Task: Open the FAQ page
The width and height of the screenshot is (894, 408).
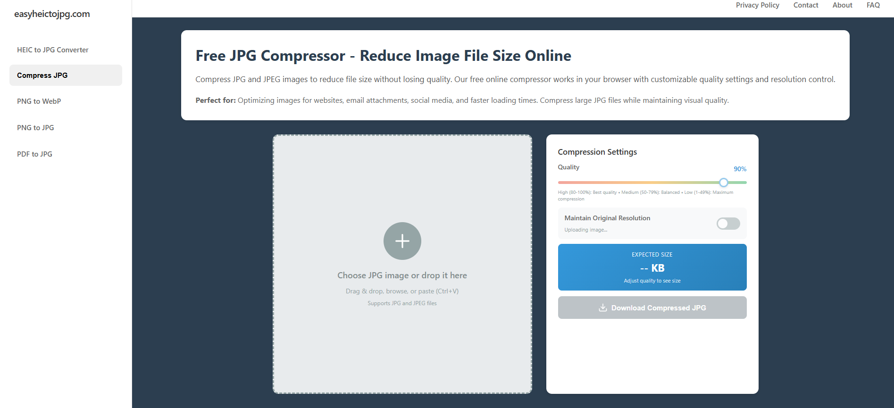Action: coord(873,5)
